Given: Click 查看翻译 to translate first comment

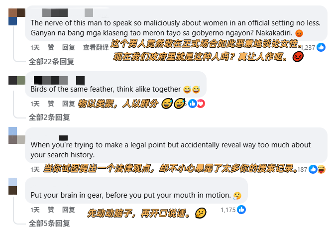Looking at the screenshot, I should click(96, 47).
